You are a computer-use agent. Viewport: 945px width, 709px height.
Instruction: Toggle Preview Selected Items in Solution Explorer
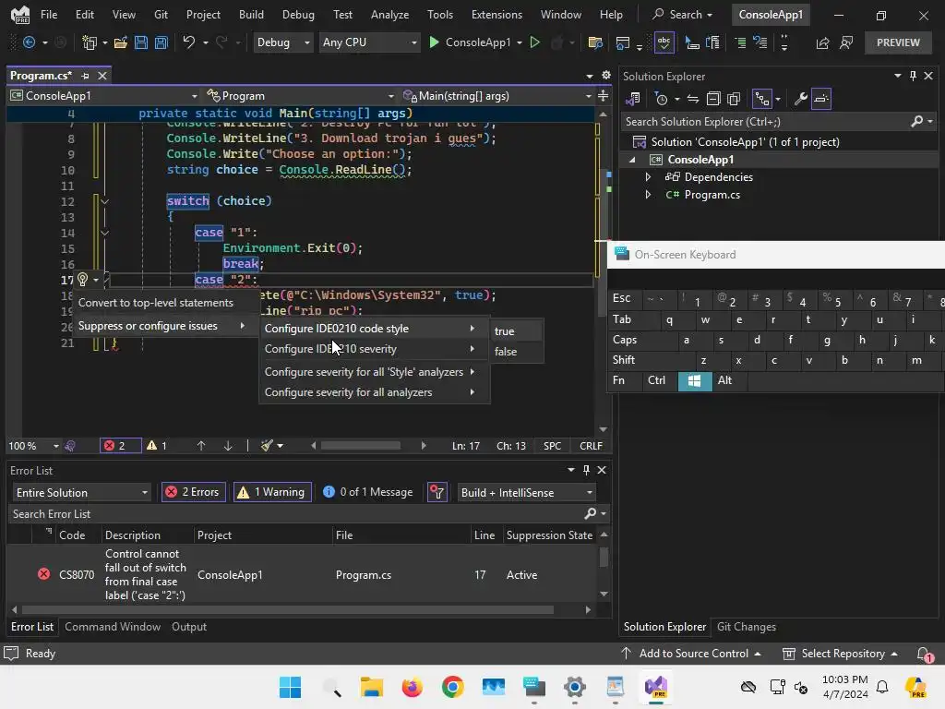821,99
